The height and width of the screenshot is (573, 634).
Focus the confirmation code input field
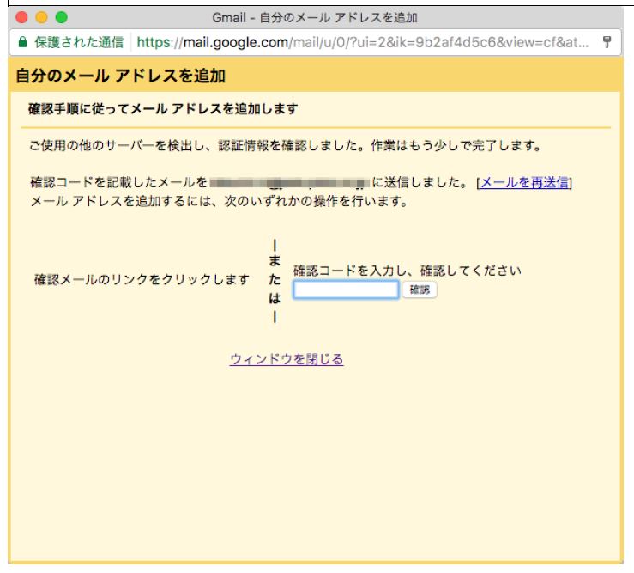tap(346, 290)
